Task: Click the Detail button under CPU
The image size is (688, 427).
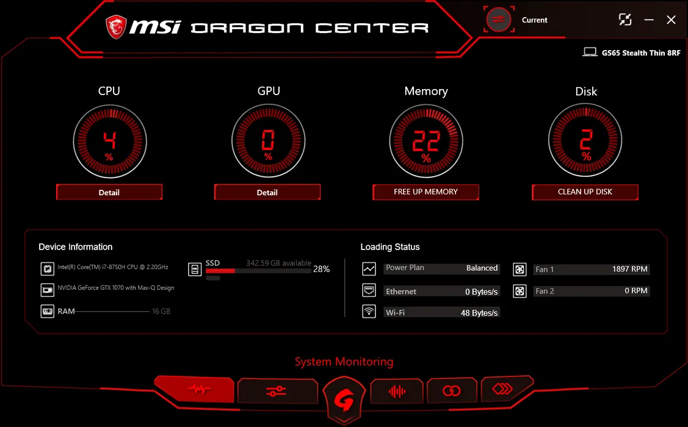Action: pyautogui.click(x=109, y=192)
